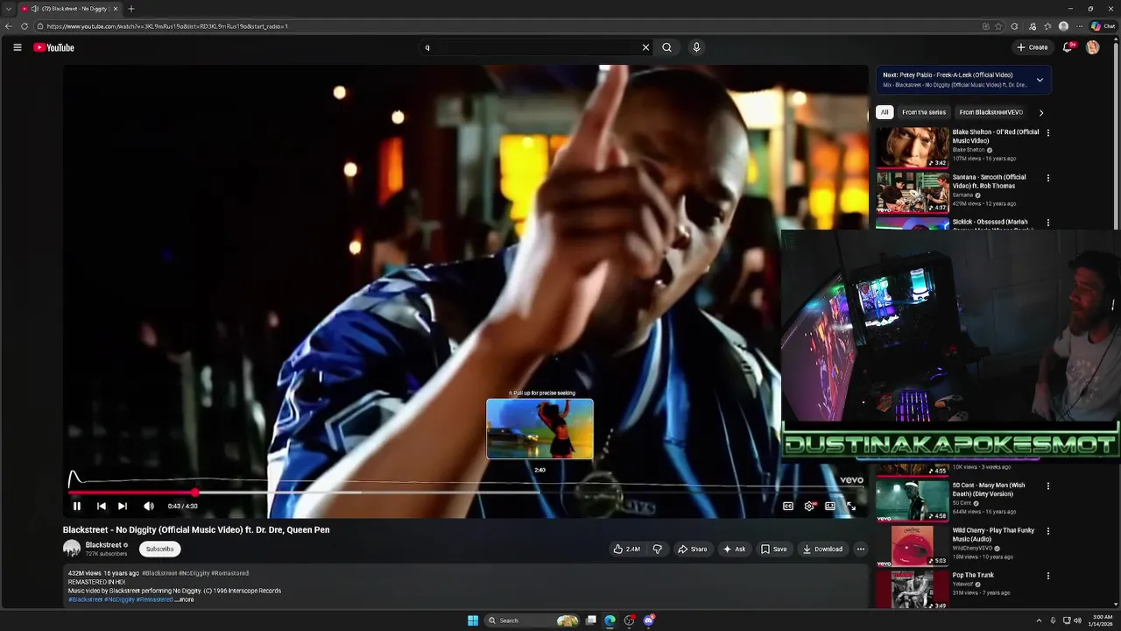The height and width of the screenshot is (631, 1121).
Task: Open options for Sickick - Obsessed
Action: [x=1047, y=223]
